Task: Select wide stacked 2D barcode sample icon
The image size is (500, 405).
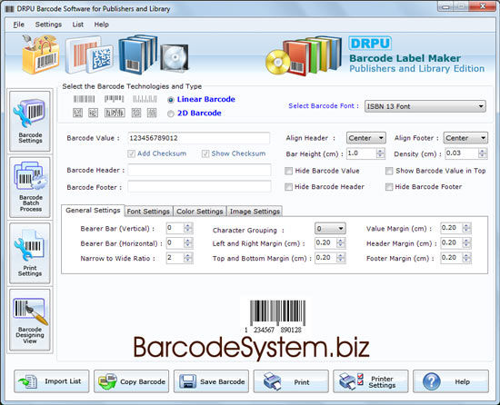Action: coord(115,113)
